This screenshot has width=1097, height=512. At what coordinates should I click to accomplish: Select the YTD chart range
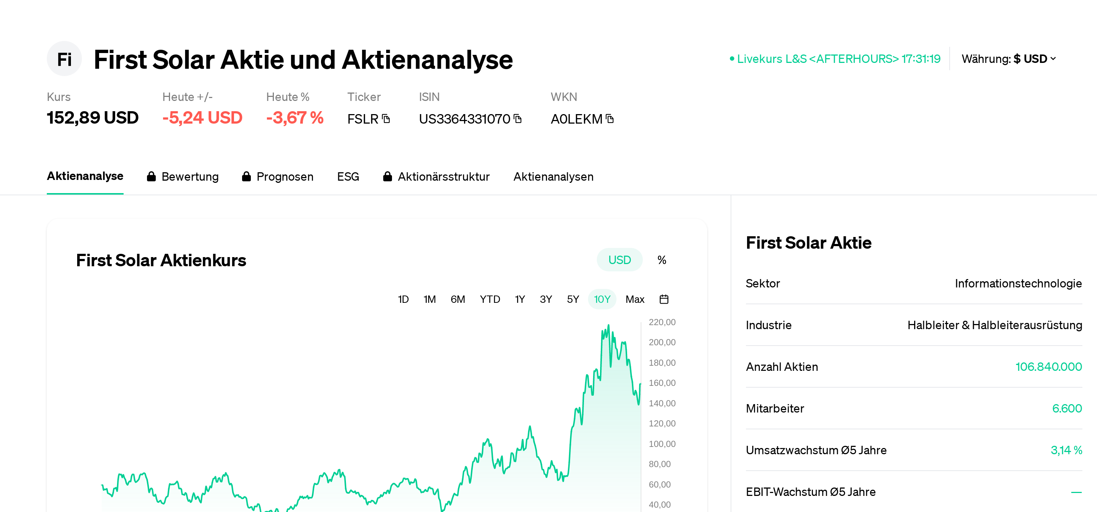(x=490, y=299)
